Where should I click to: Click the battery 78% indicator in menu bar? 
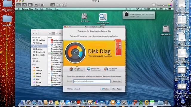pyautogui.click(x=147, y=9)
